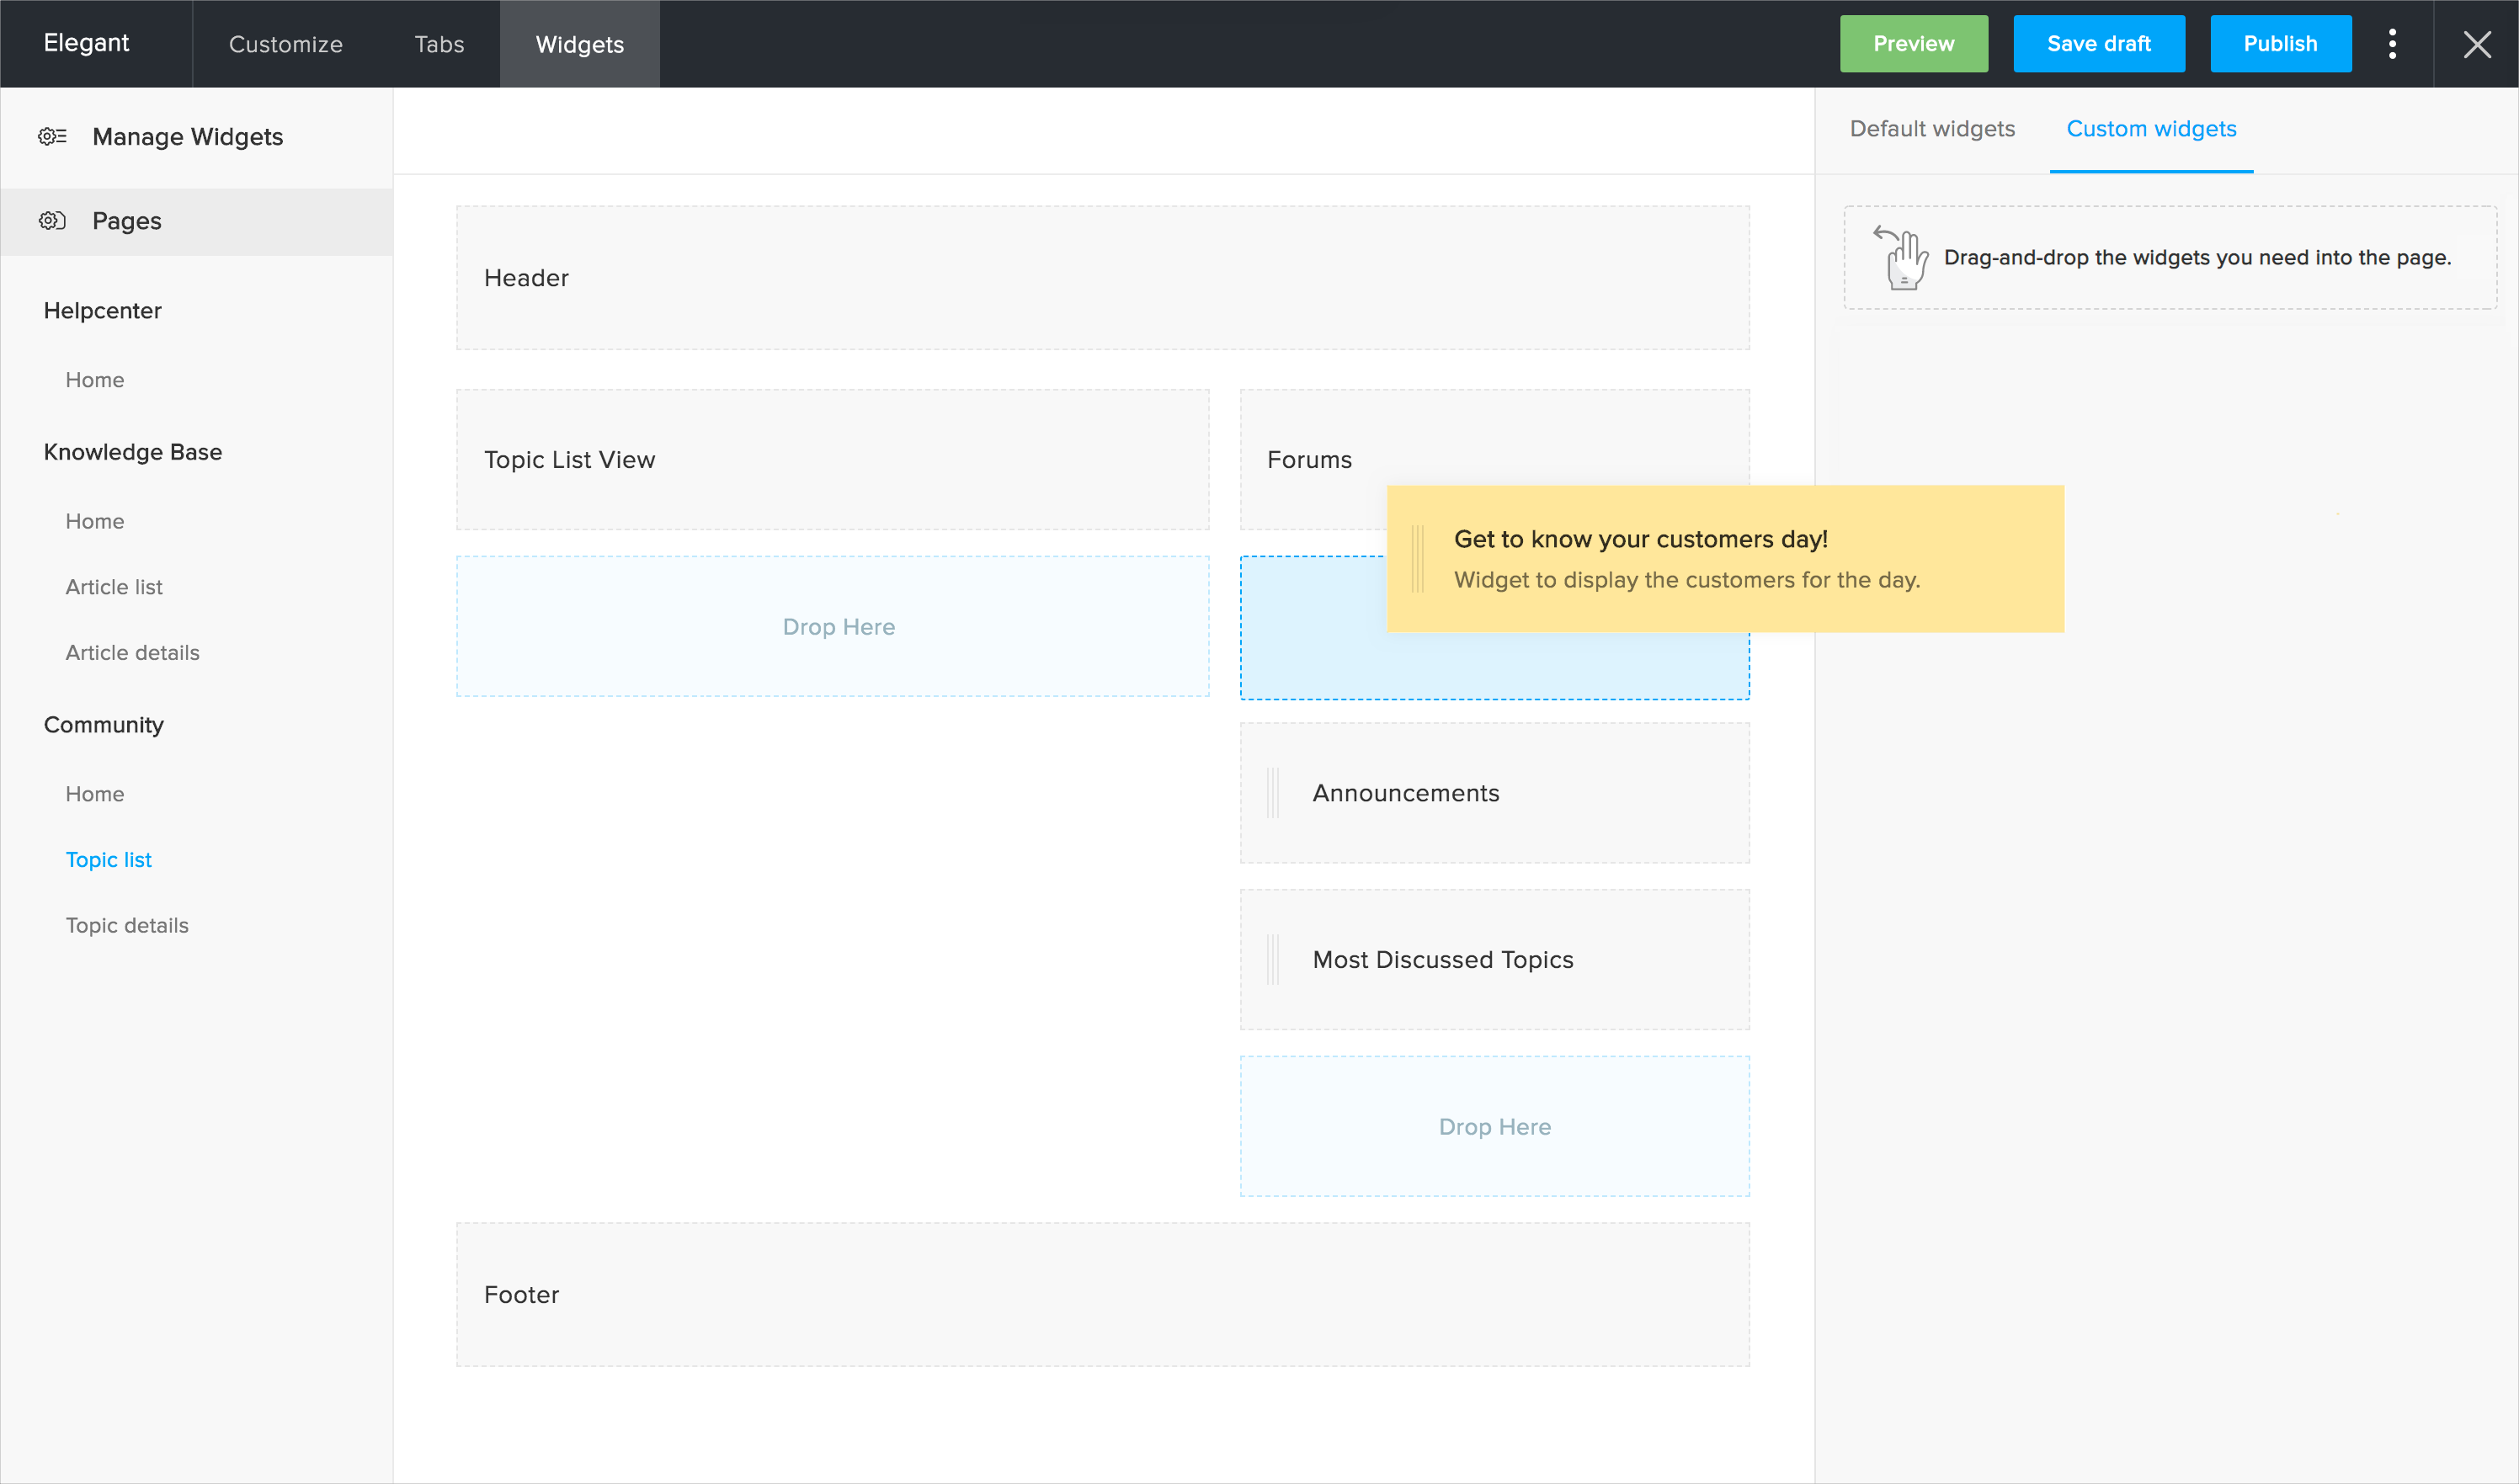This screenshot has height=1484, width=2519.
Task: Close the theme editor with X icon
Action: click(2477, 44)
